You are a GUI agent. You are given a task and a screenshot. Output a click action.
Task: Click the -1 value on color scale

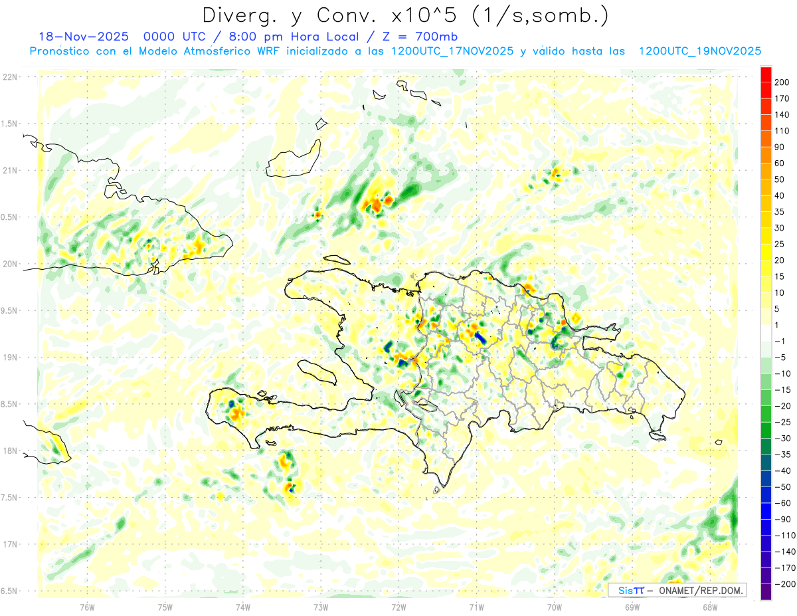click(x=780, y=341)
